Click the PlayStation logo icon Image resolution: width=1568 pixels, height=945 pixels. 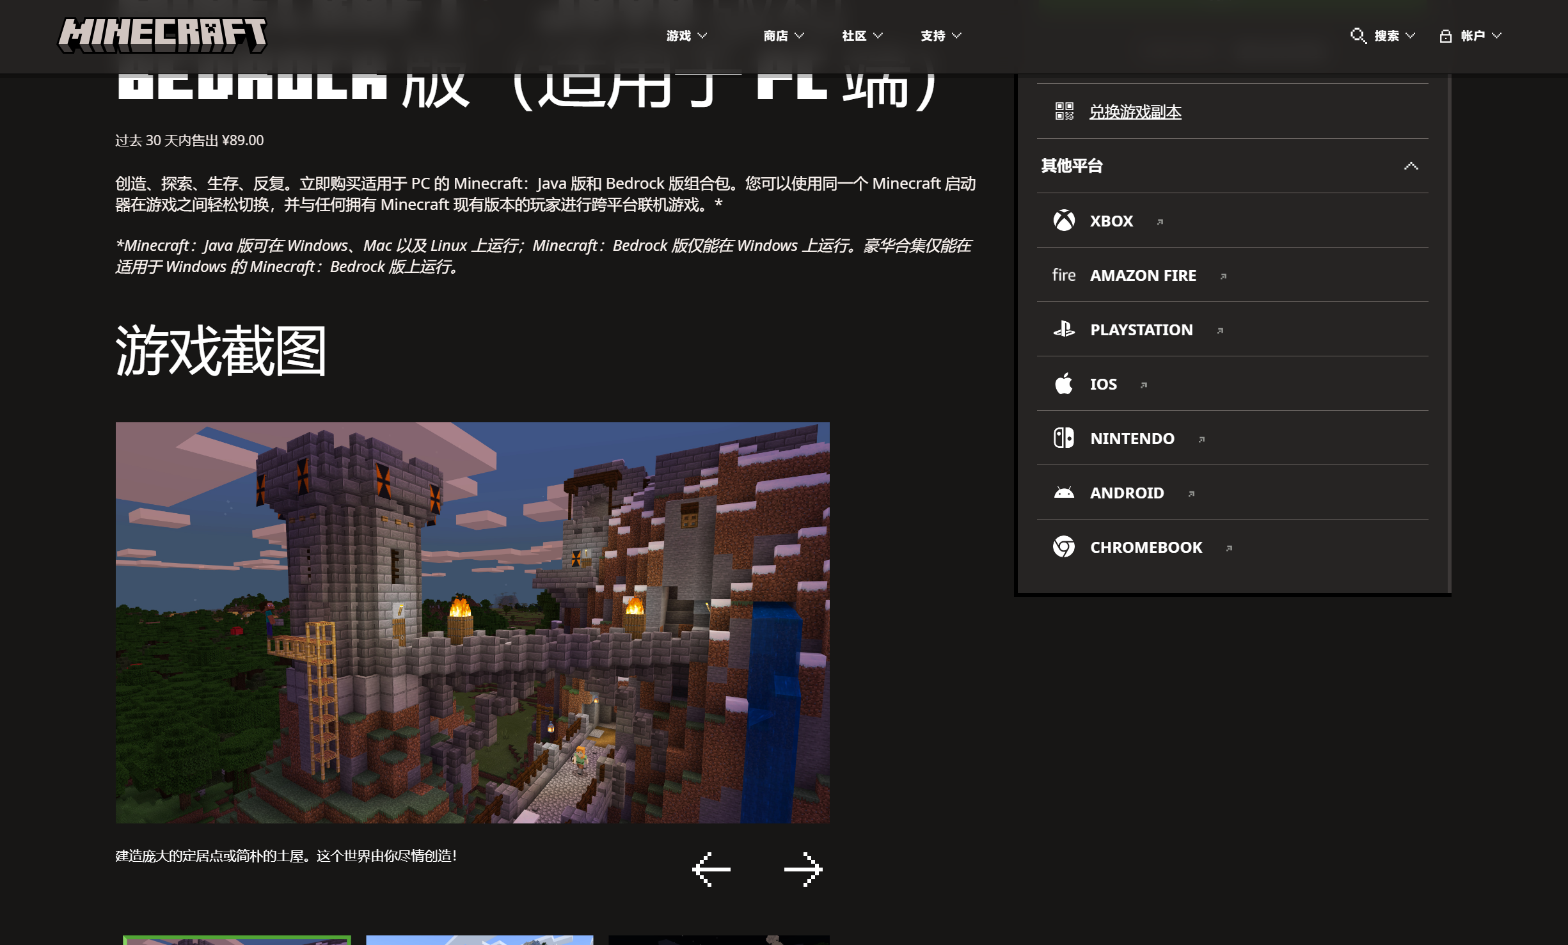(1064, 330)
